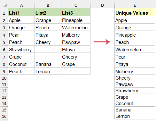Click the Unique Values header cell
156x121 pixels.
(x=135, y=12)
